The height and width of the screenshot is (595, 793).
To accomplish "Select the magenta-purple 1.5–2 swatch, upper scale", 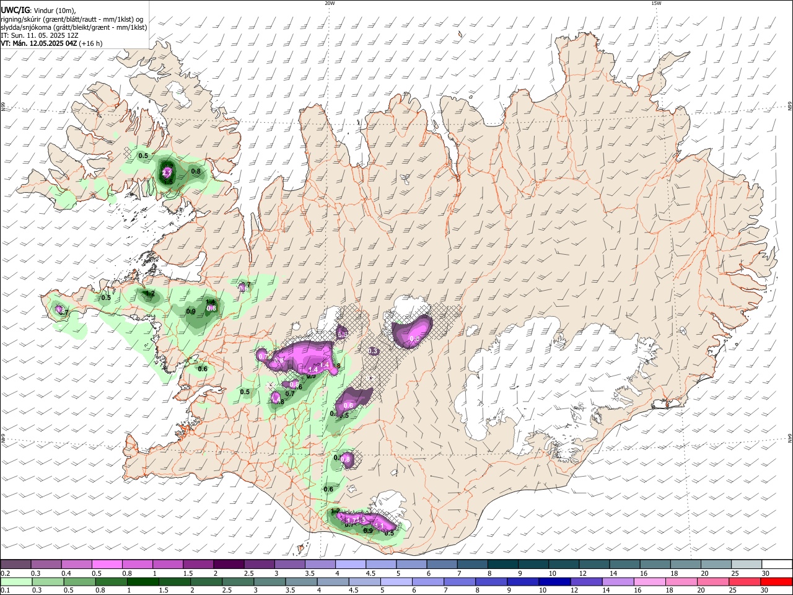I will tap(198, 564).
